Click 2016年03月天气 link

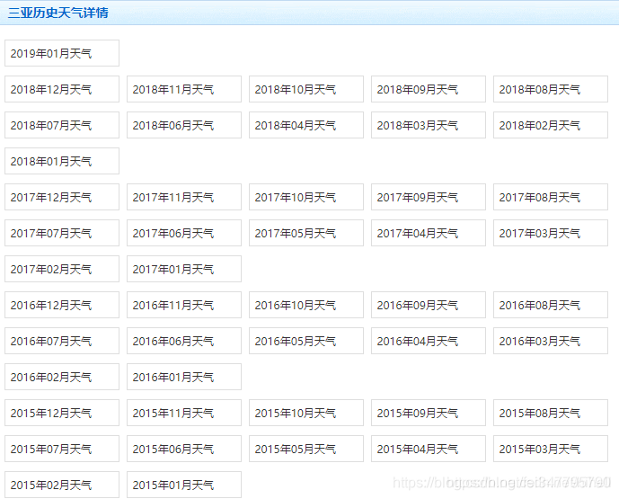pos(551,341)
